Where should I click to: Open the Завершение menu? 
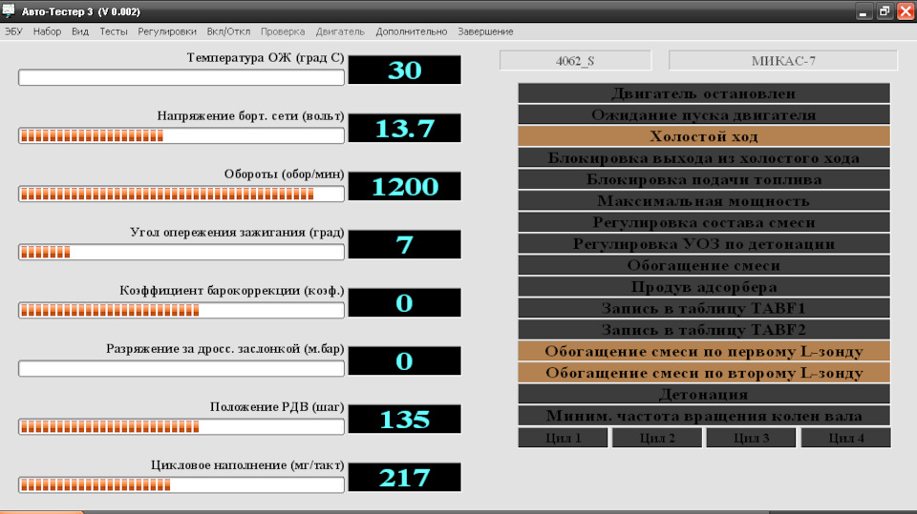coord(485,31)
